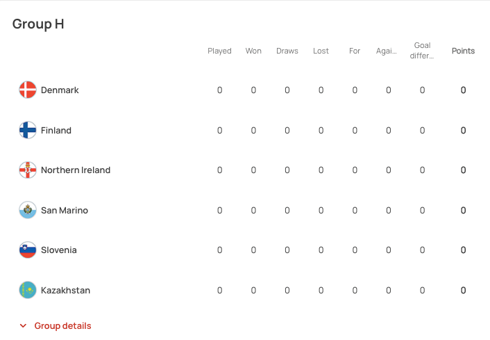Click the San Marino flag icon

point(28,210)
